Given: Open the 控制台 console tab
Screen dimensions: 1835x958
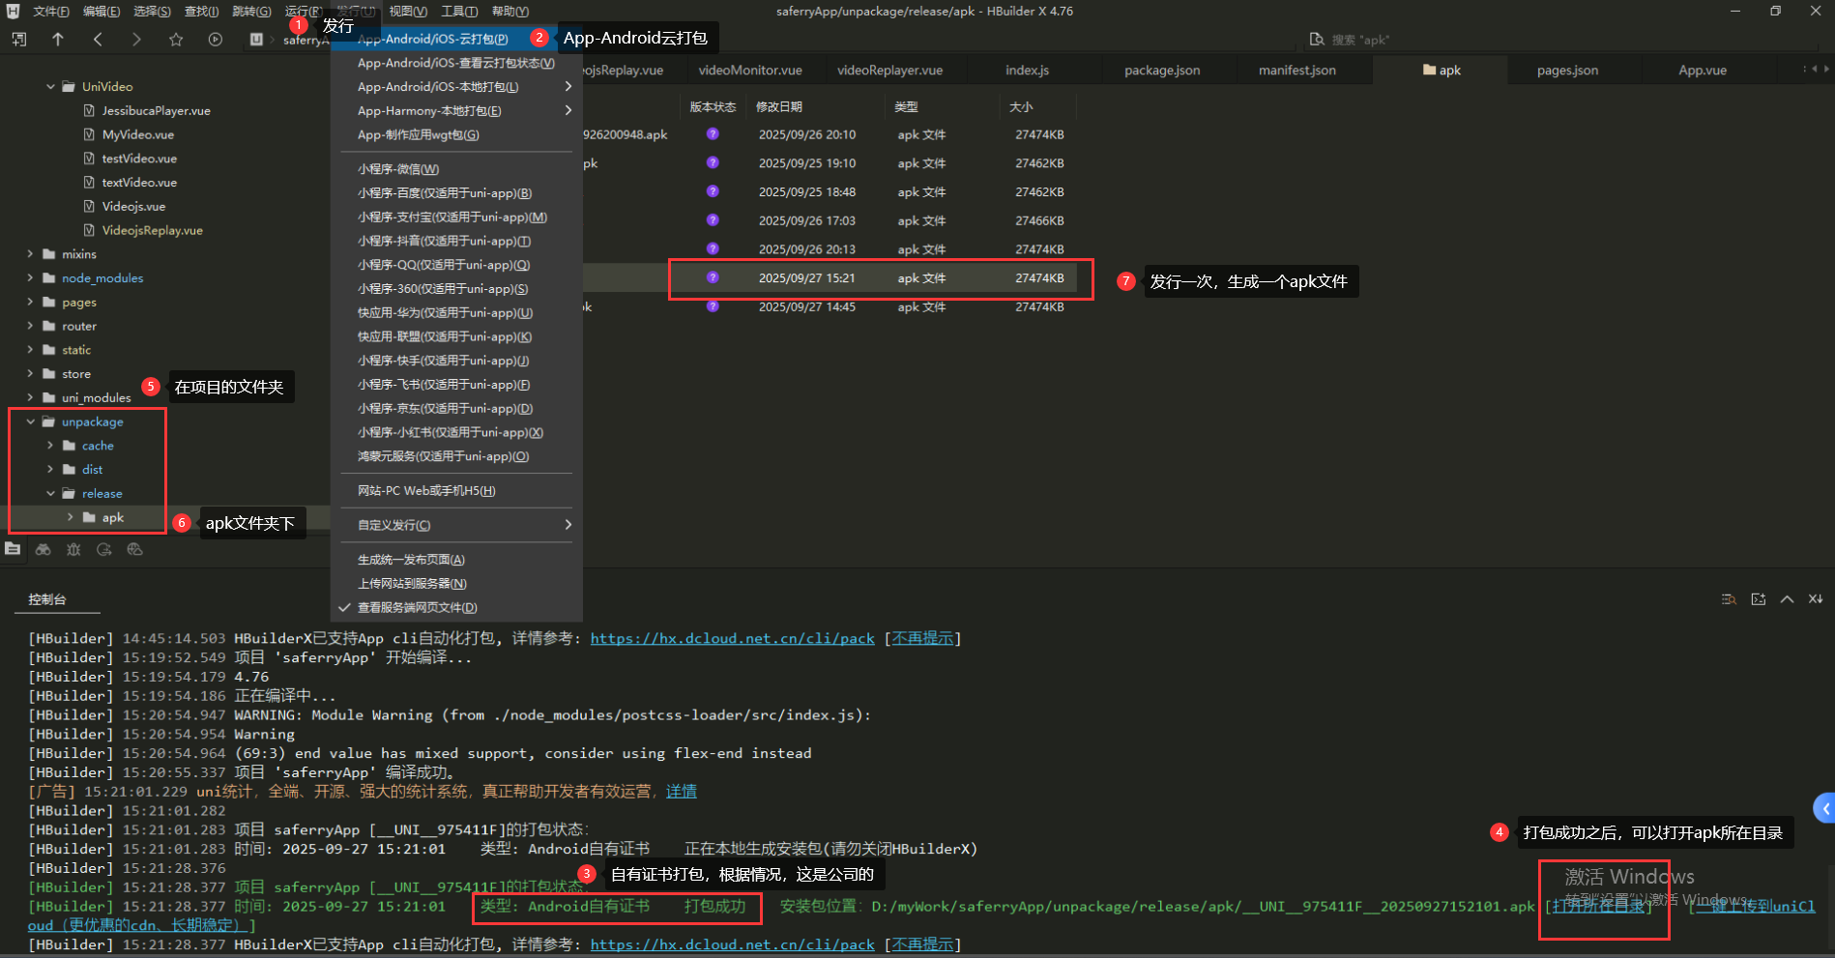Looking at the screenshot, I should (x=47, y=599).
